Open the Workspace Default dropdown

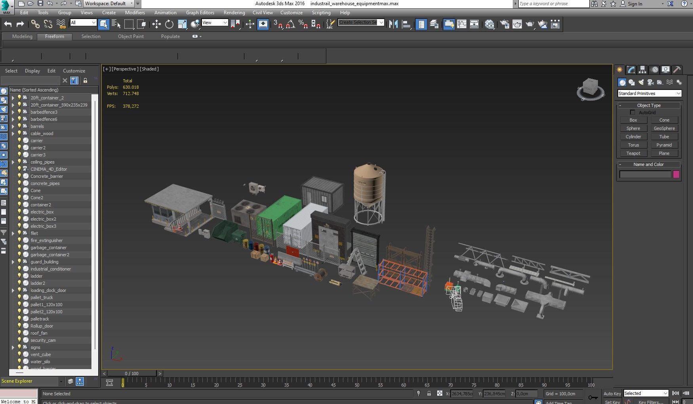[x=109, y=4]
